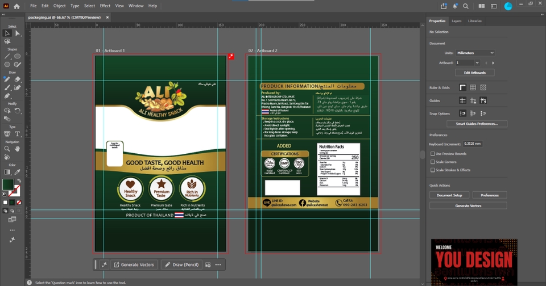Open the Share document icon
This screenshot has width=546, height=286.
[443, 6]
